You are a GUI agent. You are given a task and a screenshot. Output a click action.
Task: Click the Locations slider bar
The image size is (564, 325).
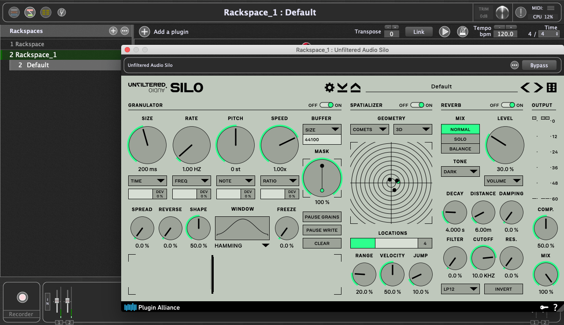(384, 243)
